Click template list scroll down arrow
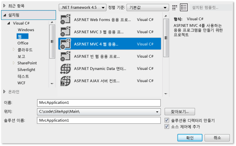The image size is (236, 146). coord(166,94)
